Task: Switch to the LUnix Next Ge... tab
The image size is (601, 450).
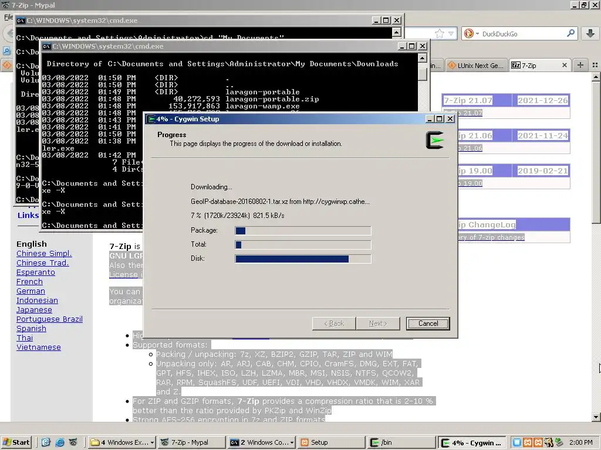Action: pos(476,66)
